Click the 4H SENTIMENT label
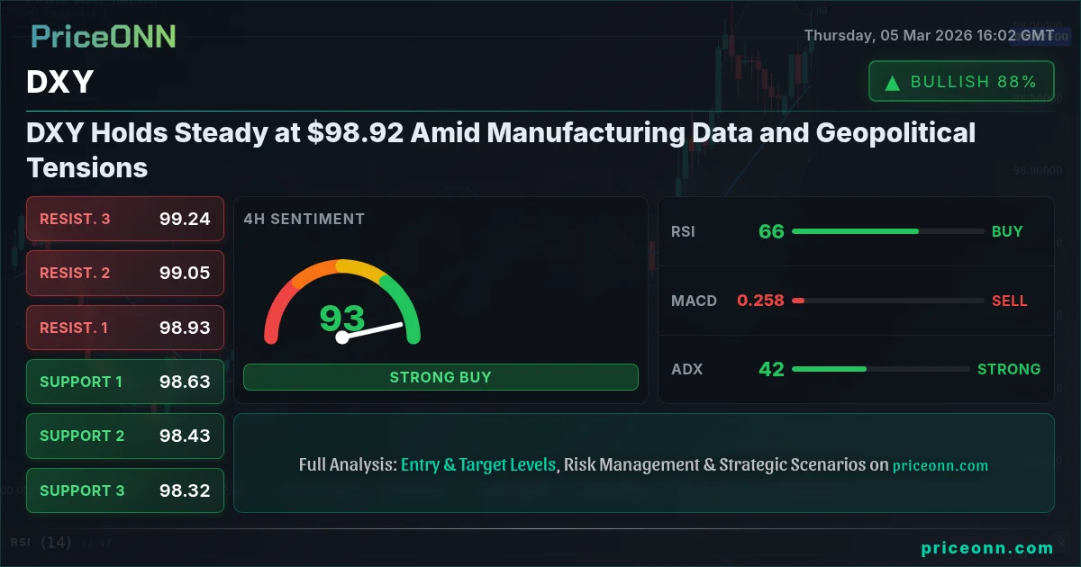Image resolution: width=1081 pixels, height=567 pixels. (304, 219)
